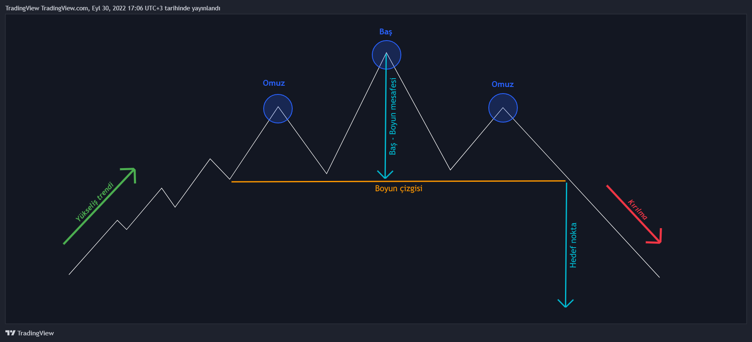Select the "Yükseliş trendi" green label
The height and width of the screenshot is (342, 752).
[95, 202]
